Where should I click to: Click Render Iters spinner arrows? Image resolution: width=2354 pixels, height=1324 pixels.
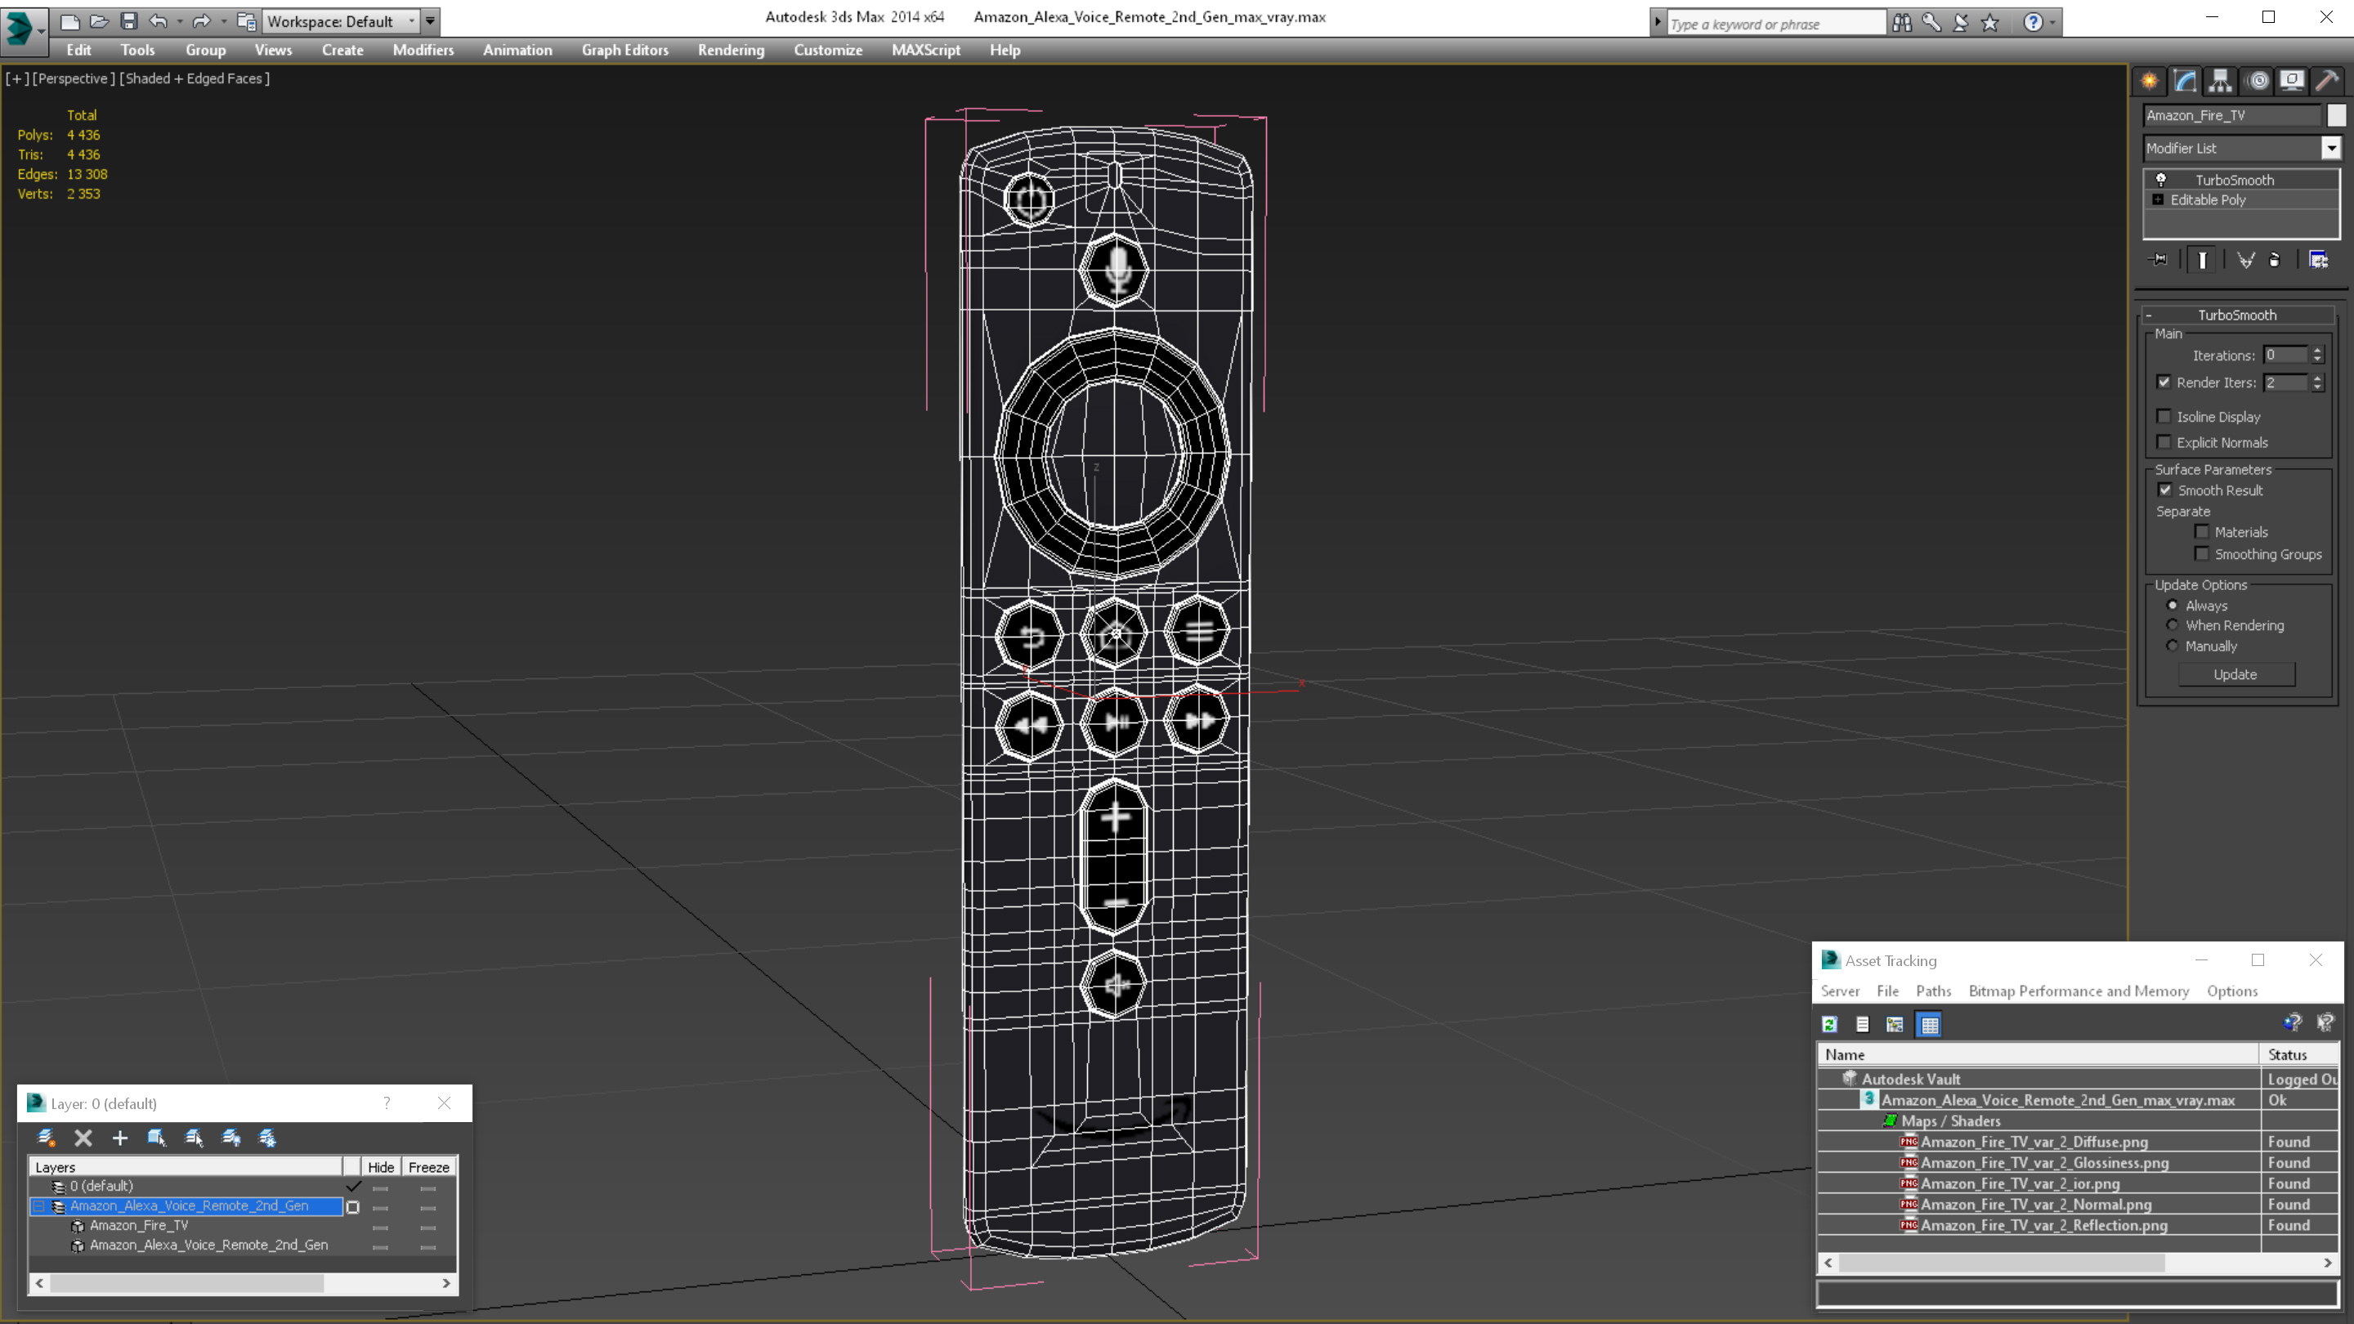2317,382
